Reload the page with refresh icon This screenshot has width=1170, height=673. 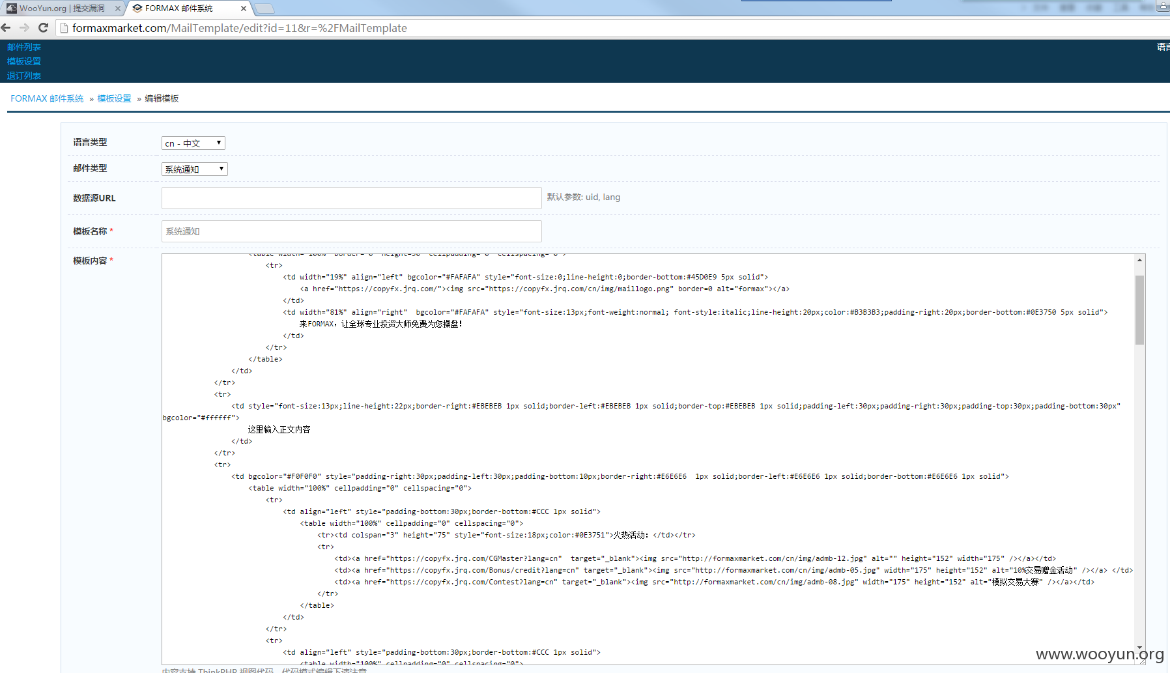coord(44,27)
